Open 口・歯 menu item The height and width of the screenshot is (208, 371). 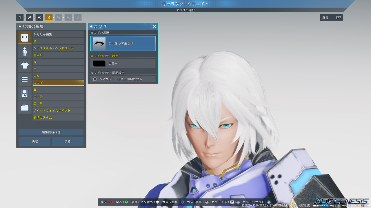point(58,97)
